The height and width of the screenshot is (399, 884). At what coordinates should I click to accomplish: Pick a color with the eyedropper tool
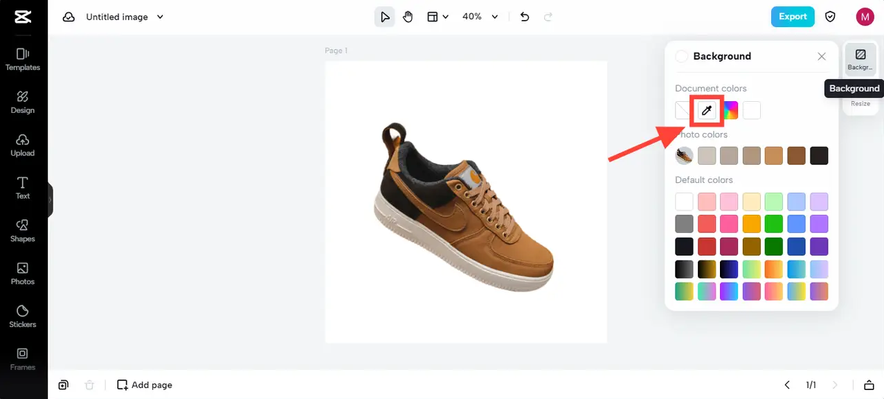click(707, 110)
